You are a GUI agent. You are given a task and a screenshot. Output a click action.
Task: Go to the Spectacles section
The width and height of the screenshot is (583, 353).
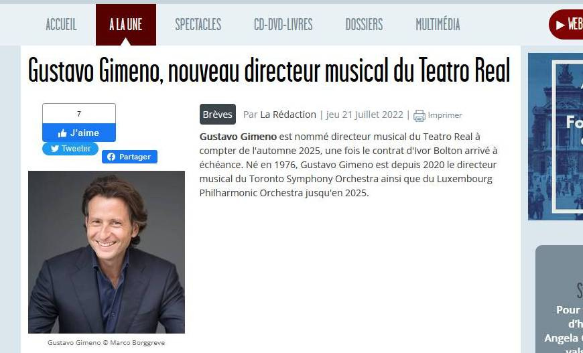pyautogui.click(x=198, y=25)
